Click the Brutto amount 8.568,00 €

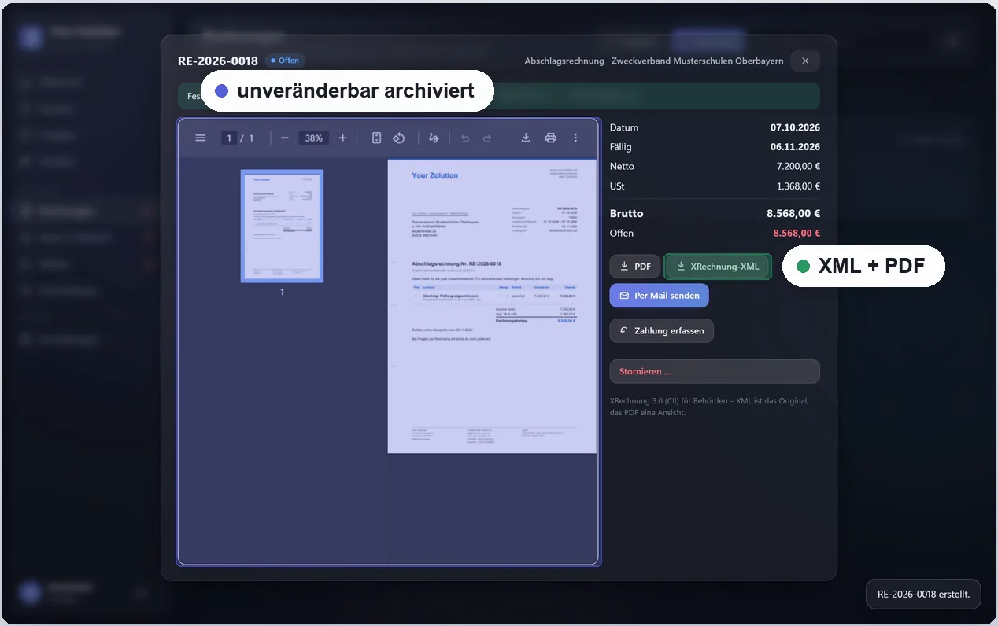[x=793, y=213]
